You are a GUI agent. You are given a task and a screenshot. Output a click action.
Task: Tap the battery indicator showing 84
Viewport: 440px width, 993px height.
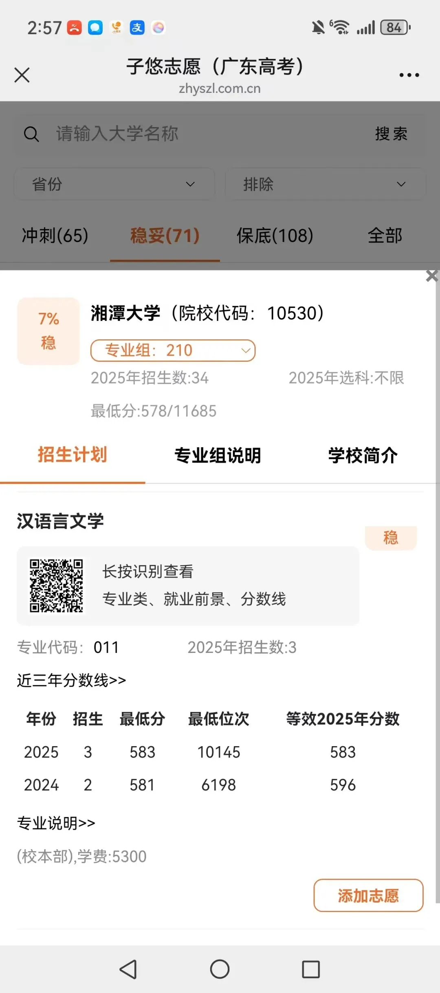395,27
